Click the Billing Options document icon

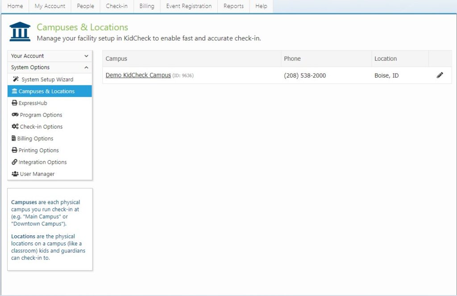[13, 138]
